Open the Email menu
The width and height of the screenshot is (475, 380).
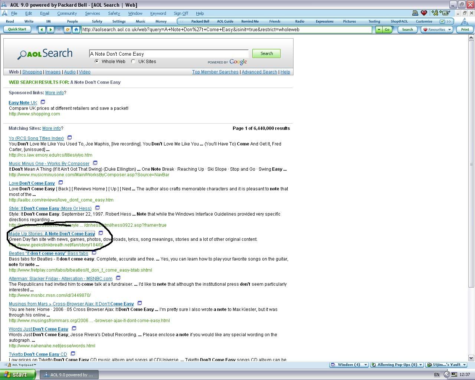click(45, 13)
